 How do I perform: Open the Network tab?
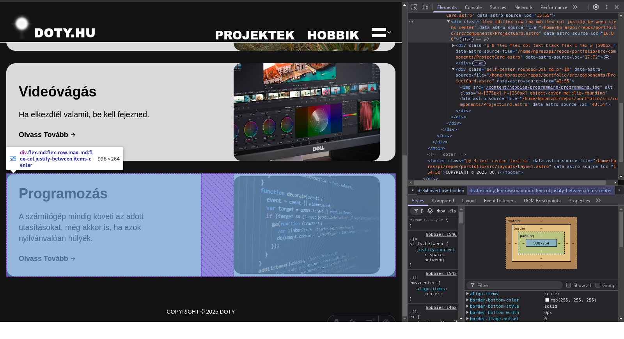[x=523, y=7]
